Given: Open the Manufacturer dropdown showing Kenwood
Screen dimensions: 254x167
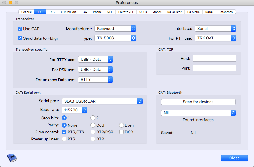Looking at the screenshot, I should tap(115, 29).
